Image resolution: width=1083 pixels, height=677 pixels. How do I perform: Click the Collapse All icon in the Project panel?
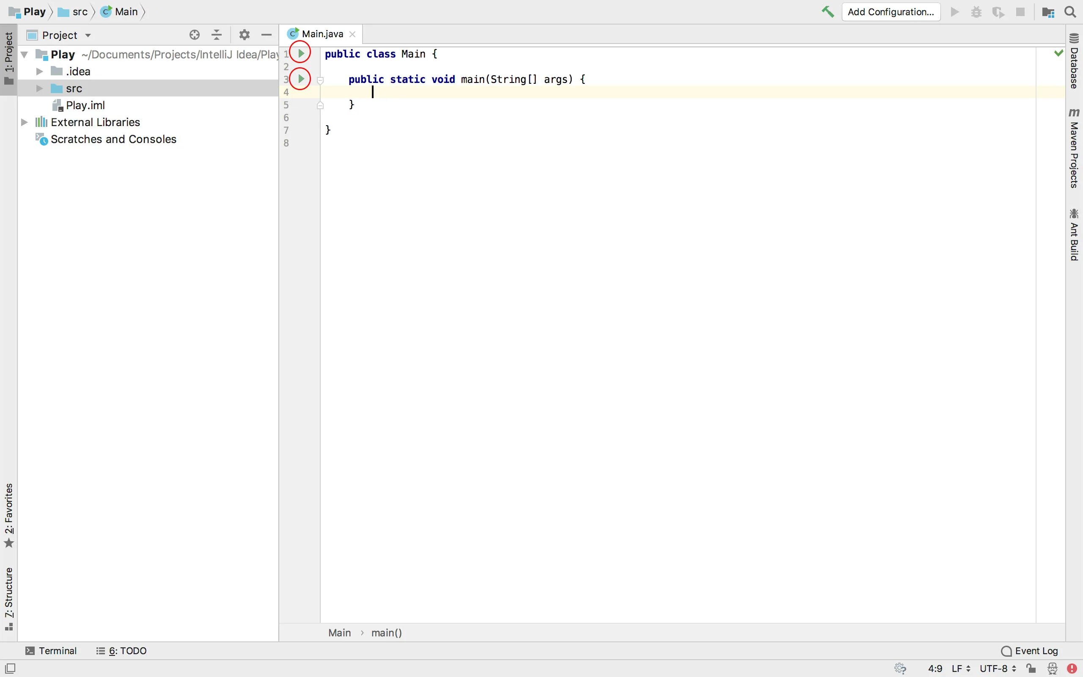point(217,35)
